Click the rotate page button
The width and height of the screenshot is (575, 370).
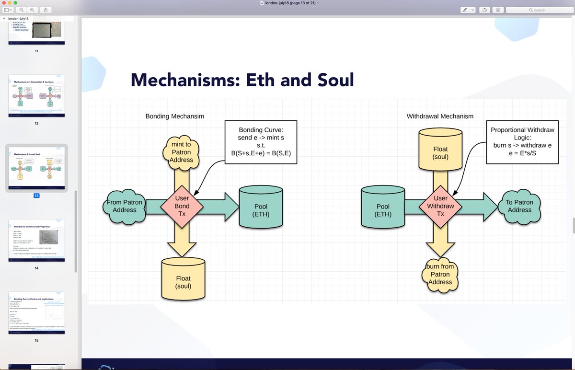[x=484, y=10]
